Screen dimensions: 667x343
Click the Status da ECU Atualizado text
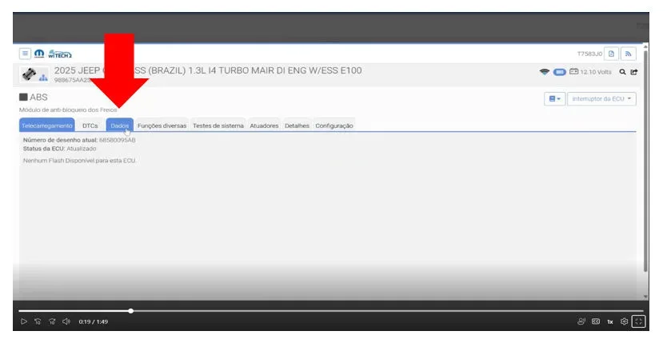click(59, 149)
